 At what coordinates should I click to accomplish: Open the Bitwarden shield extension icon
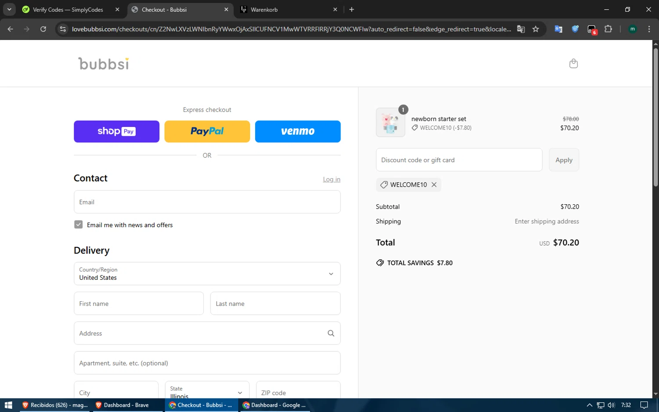click(x=575, y=29)
